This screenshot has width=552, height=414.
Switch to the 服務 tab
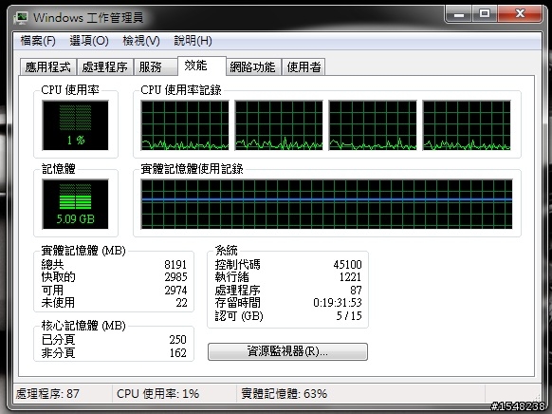click(156, 67)
